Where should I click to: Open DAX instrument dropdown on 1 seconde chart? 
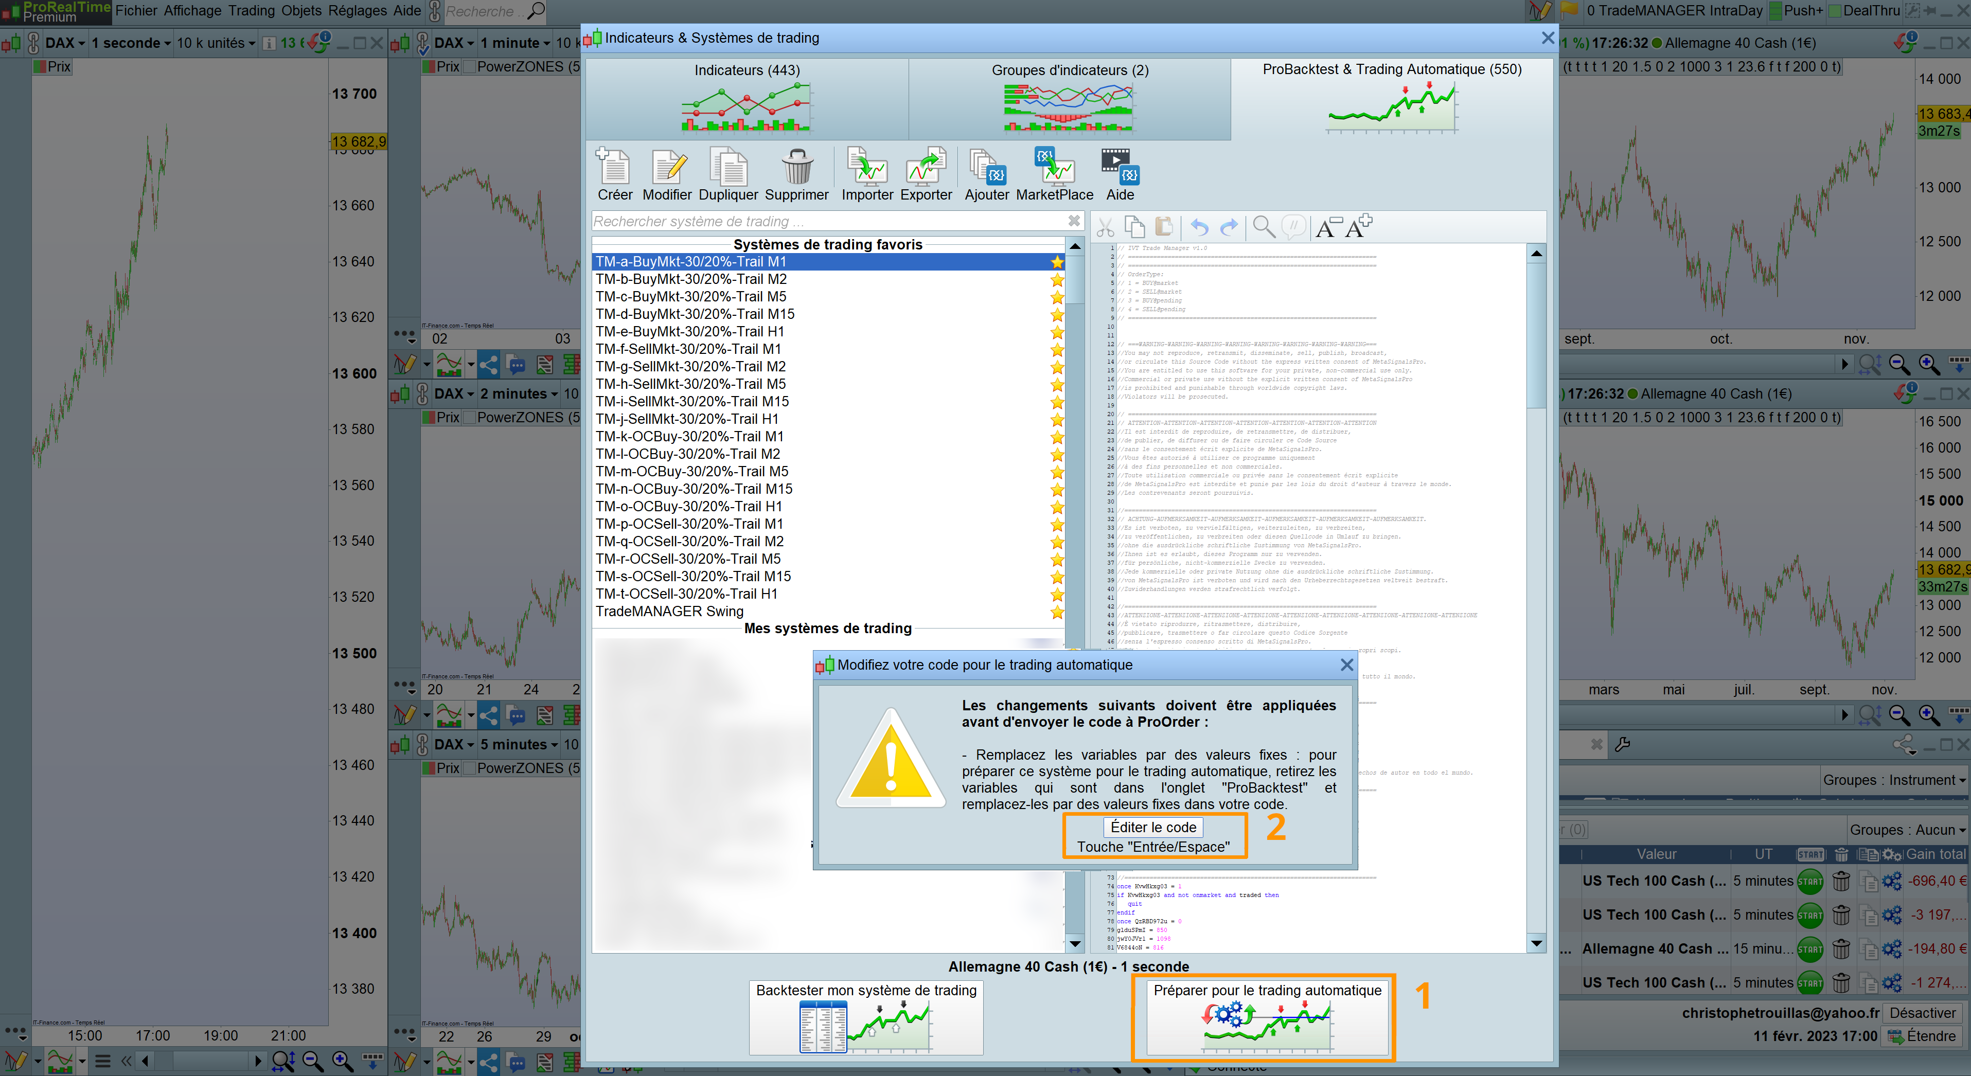coord(64,43)
